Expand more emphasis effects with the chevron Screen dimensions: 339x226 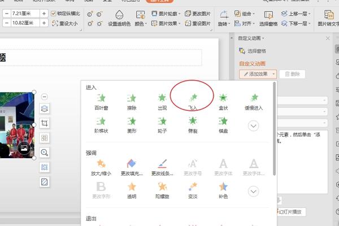point(254,192)
